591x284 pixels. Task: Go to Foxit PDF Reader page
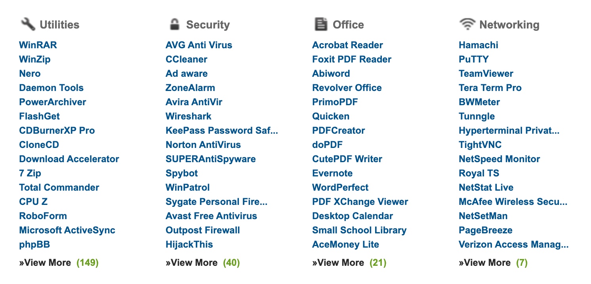351,59
